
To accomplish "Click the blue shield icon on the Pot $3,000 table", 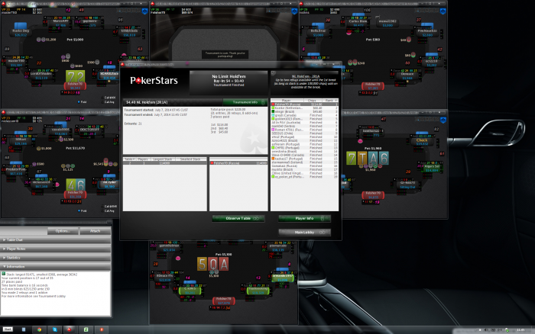I will (x=144, y=11).
